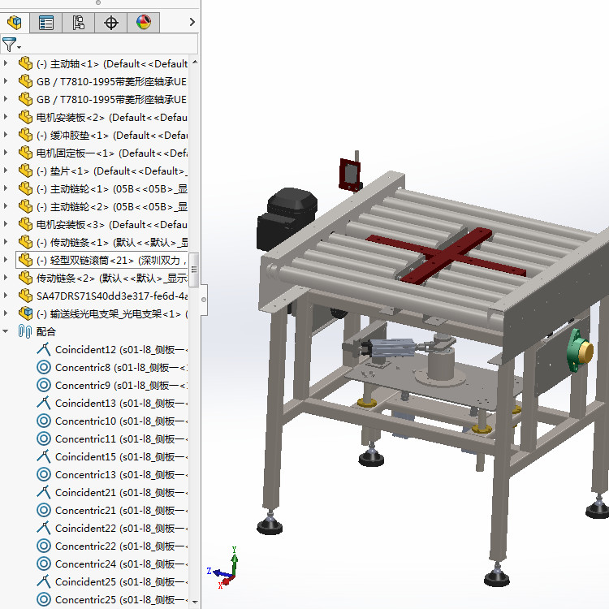Screen dimensions: 609x609
Task: Click Concentric11 mate icon
Action: 44,438
